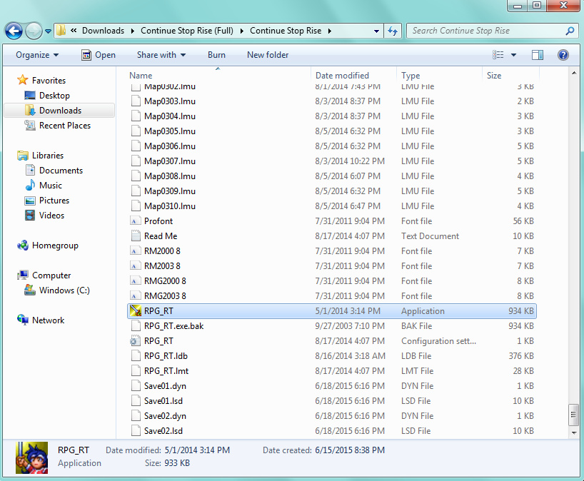Click the Read Me text document icon
The width and height of the screenshot is (584, 481).
point(136,236)
